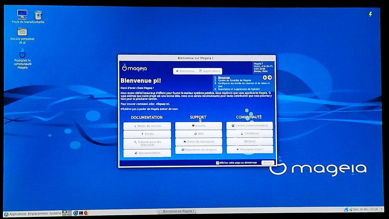Click the previous arrow in welcome steps
389x219 pixels.
point(265,77)
